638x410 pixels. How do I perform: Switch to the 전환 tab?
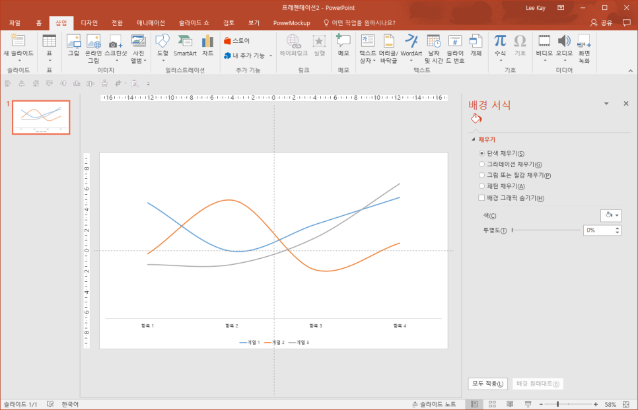pos(117,22)
